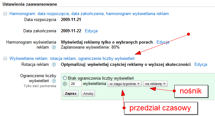Open help icon for Ograniczenie liczby wyświetleń
This screenshot has height=116, width=215.
(54, 81)
